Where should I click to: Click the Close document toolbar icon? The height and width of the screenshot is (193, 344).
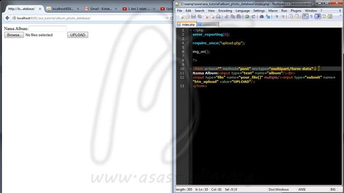[x=206, y=17]
